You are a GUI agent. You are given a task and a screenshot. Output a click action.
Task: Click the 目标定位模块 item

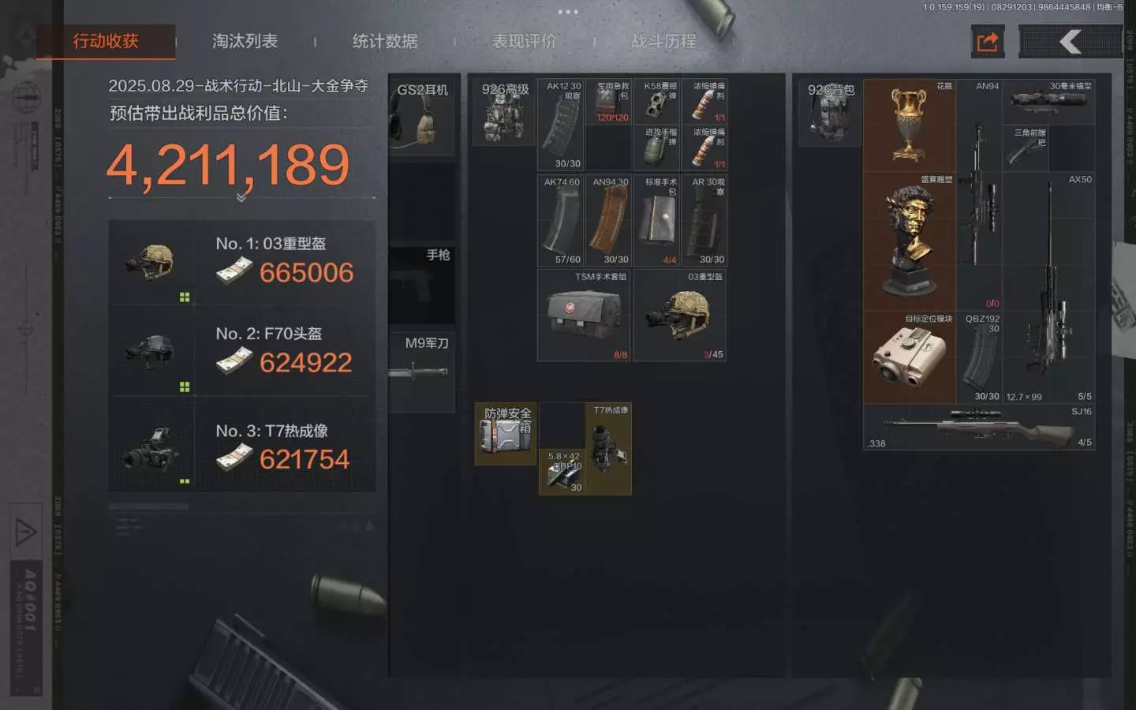[x=910, y=357]
